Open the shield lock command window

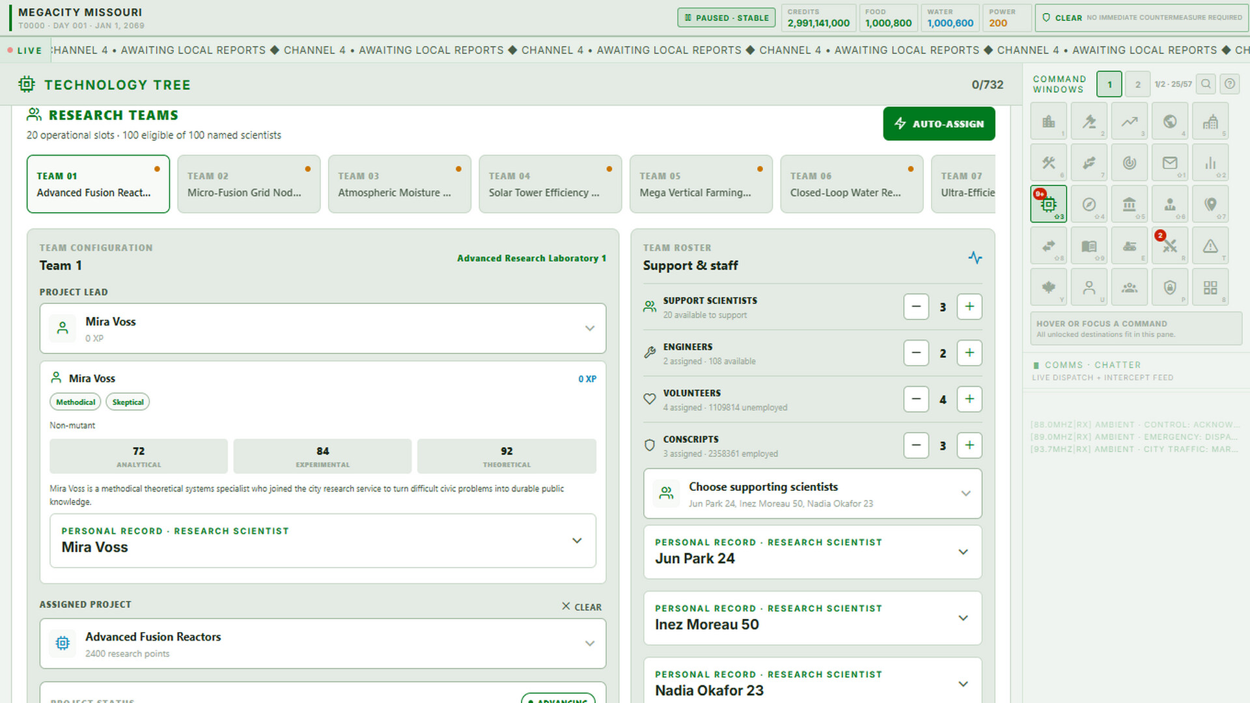(1169, 288)
